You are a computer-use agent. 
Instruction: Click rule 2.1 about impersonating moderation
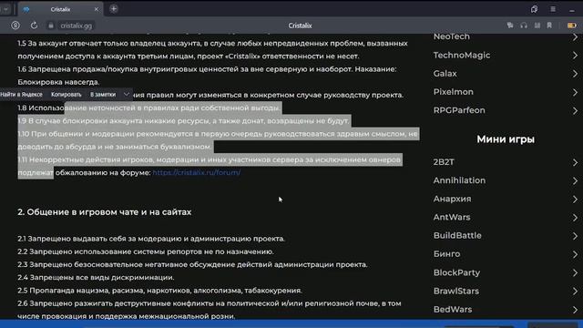151,239
